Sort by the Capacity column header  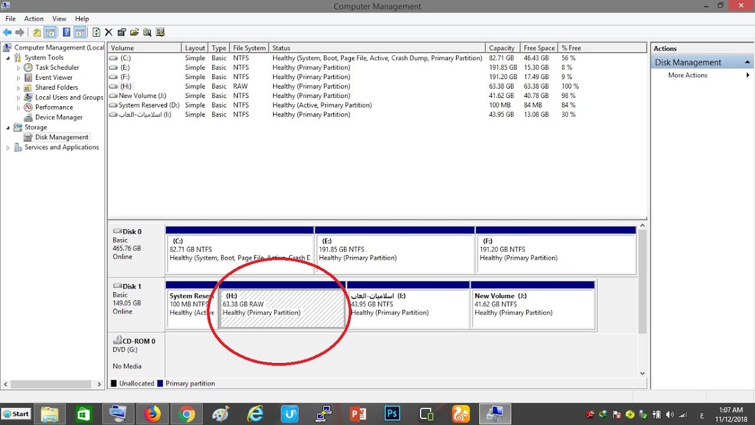pos(503,48)
